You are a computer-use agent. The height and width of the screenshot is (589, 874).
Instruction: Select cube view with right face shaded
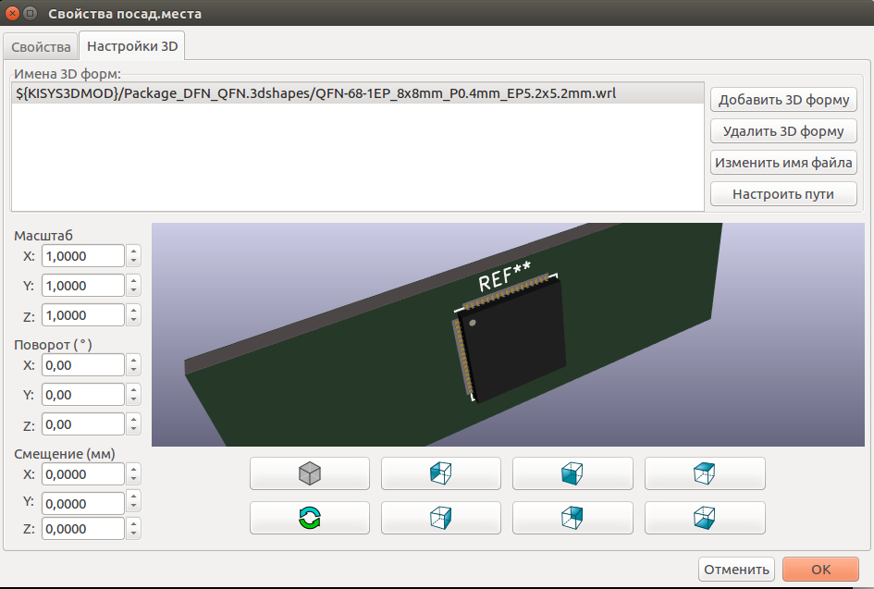(440, 518)
